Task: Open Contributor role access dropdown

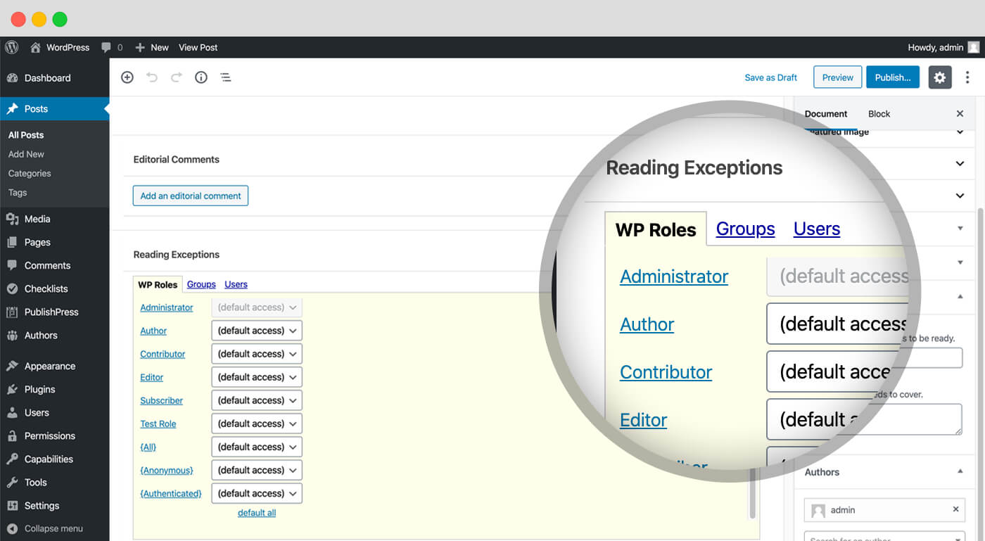Action: [x=257, y=354]
